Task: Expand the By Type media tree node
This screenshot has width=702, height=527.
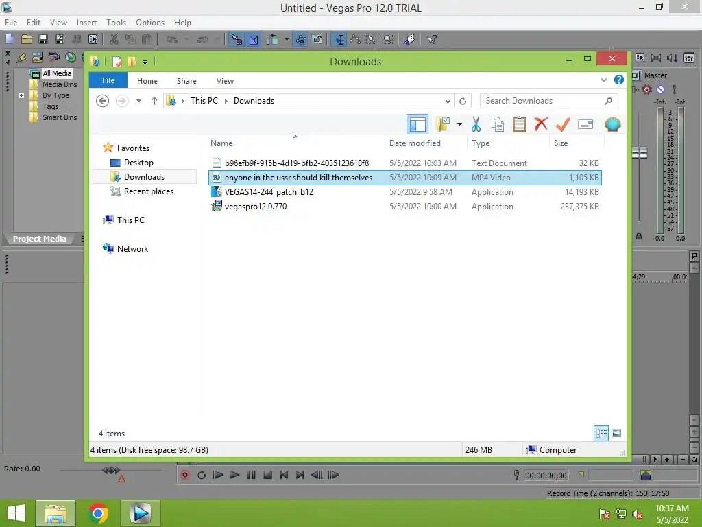Action: click(x=21, y=95)
